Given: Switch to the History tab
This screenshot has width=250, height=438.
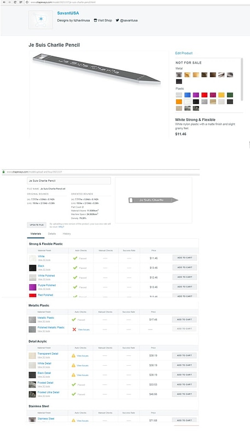Looking at the screenshot, I should (67, 234).
